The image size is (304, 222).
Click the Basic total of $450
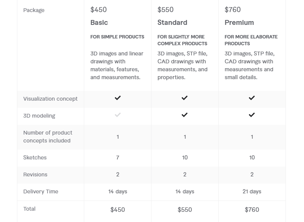(118, 210)
